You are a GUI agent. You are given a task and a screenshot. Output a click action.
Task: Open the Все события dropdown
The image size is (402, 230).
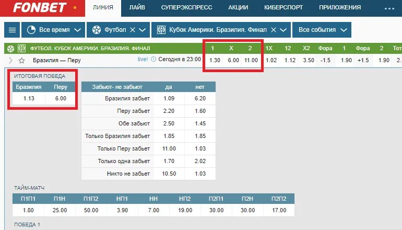pyautogui.click(x=322, y=30)
